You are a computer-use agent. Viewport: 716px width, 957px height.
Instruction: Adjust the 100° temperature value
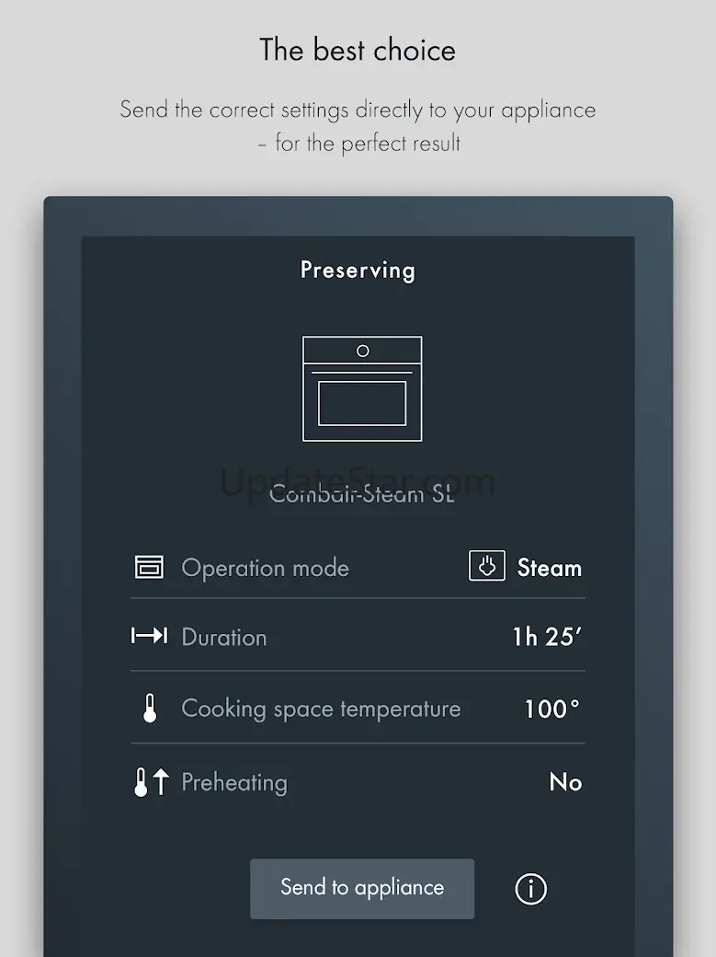551,709
